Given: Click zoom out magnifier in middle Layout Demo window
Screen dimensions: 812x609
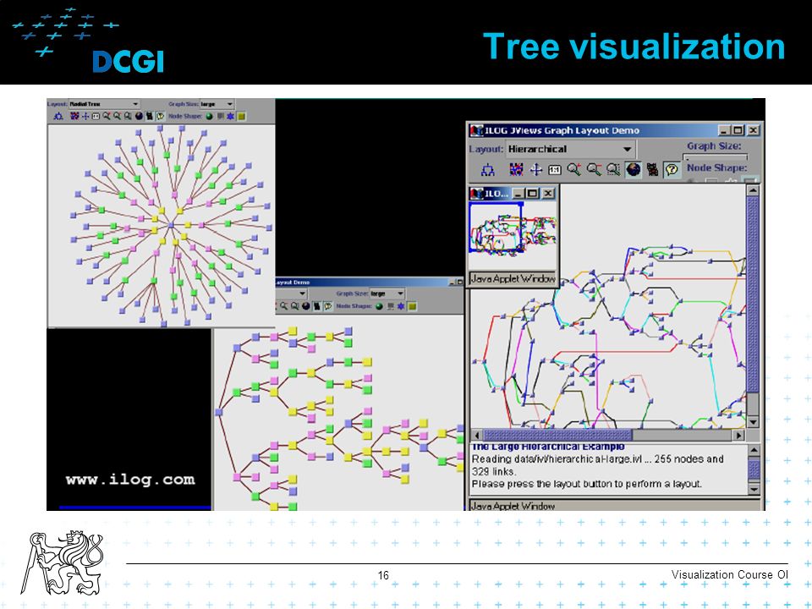Looking at the screenshot, I should (284, 306).
